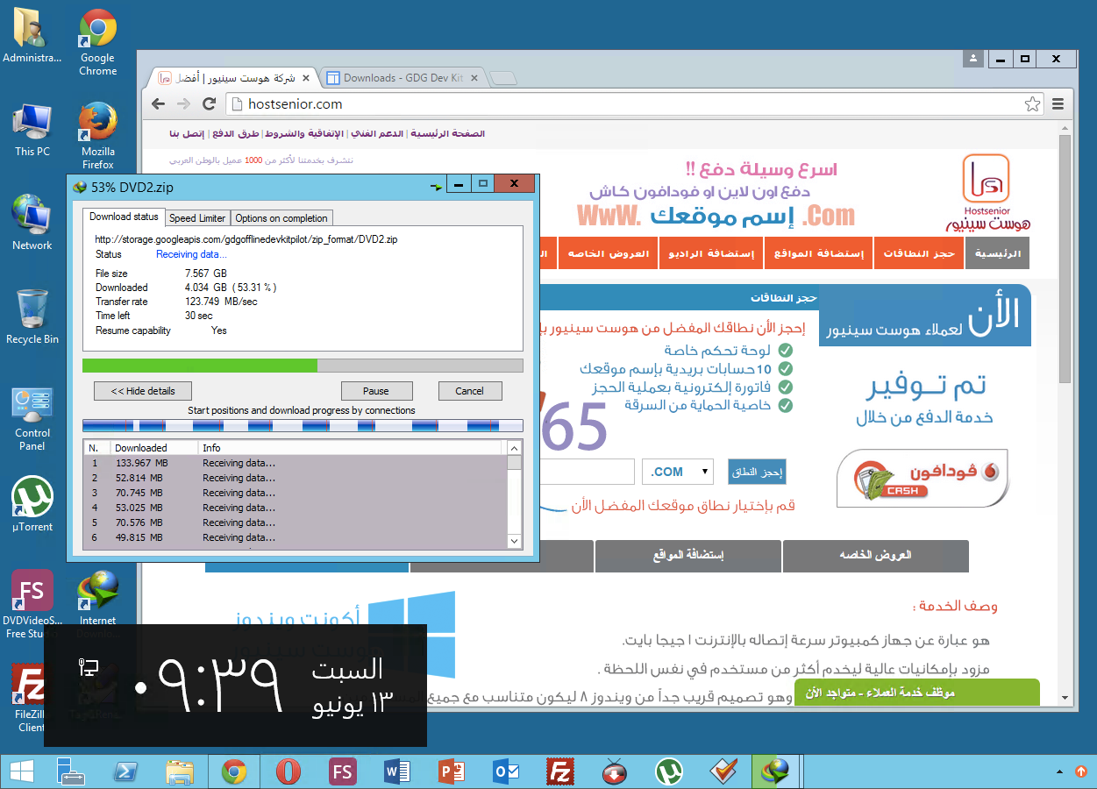This screenshot has width=1097, height=789.
Task: Open the إتصل بنا top link
Action: (186, 134)
